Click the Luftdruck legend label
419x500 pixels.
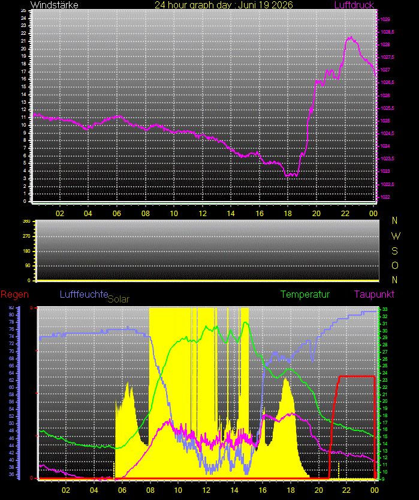pos(354,5)
